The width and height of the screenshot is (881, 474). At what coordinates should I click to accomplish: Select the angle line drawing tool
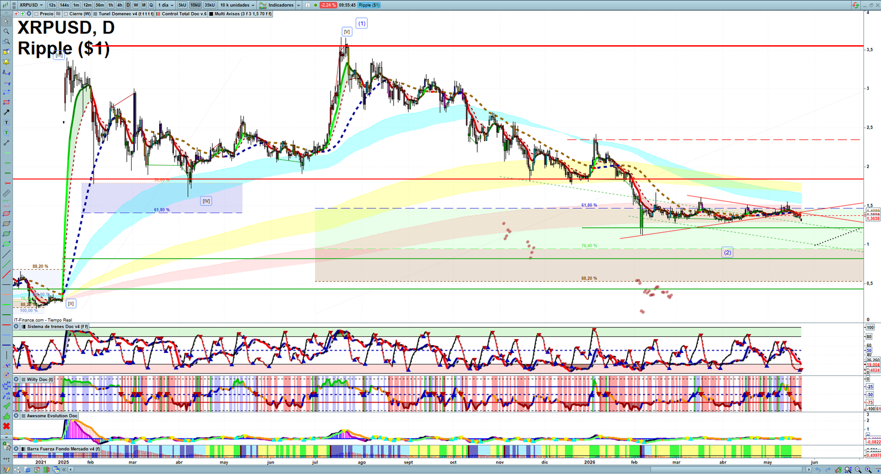click(6, 365)
